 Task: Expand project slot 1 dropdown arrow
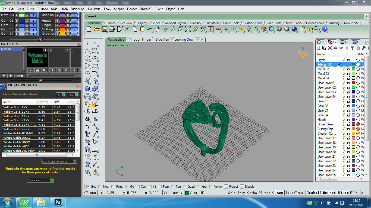[46, 50]
